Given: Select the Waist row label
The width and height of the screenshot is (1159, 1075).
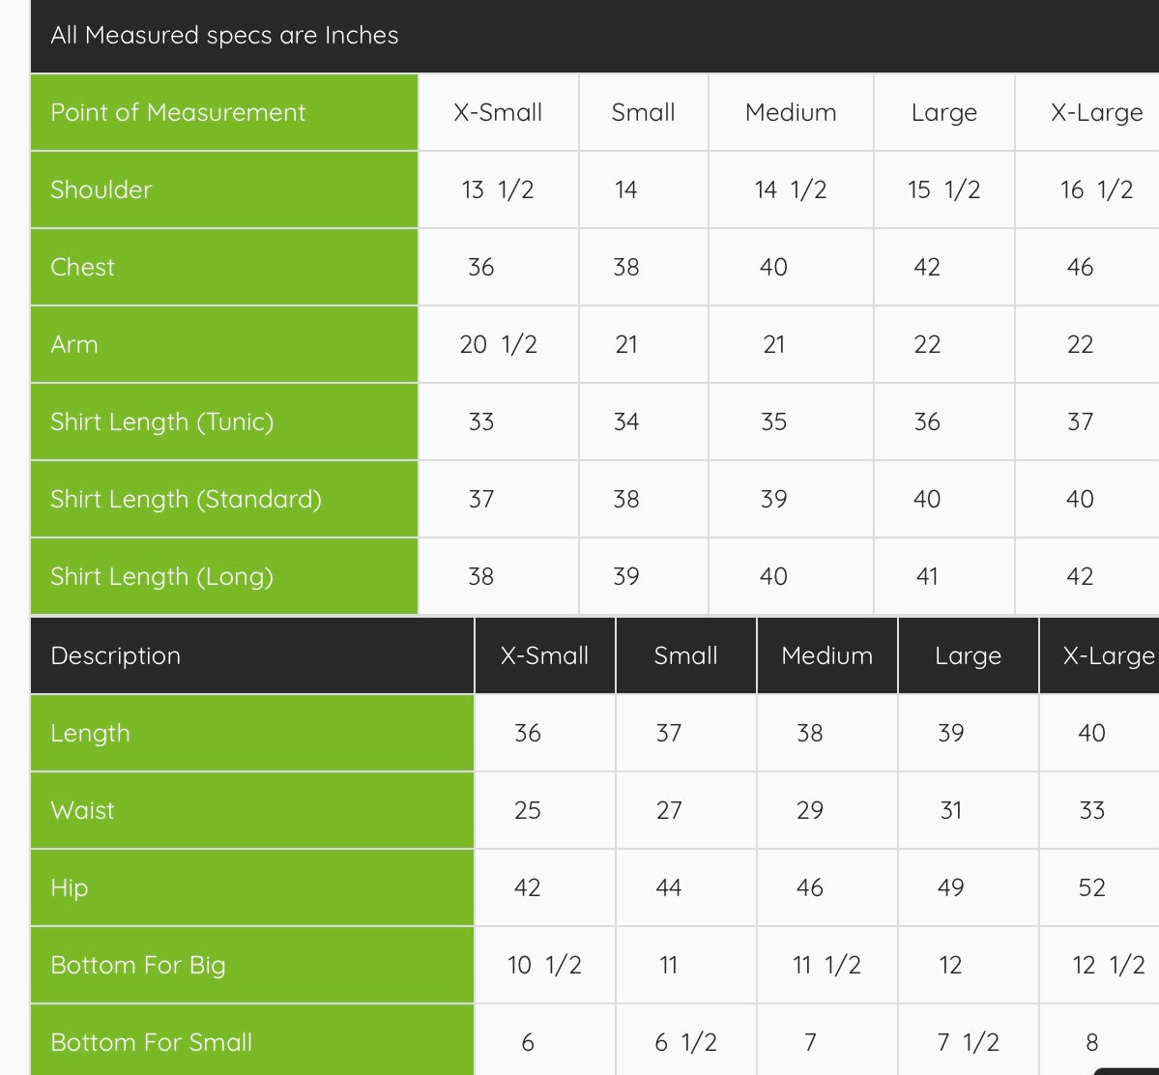Looking at the screenshot, I should pyautogui.click(x=82, y=811).
